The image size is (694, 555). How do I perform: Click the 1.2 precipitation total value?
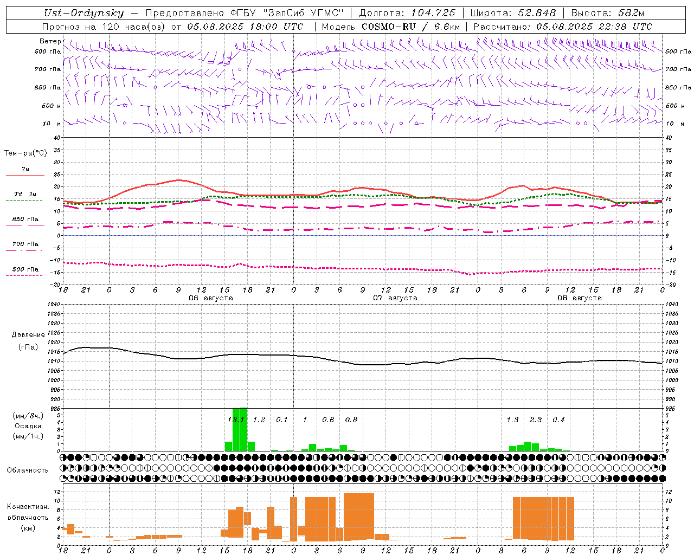(259, 420)
